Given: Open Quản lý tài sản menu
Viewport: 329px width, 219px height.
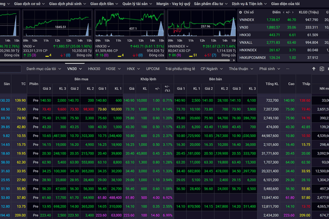Looking at the screenshot, I should click(137, 4).
